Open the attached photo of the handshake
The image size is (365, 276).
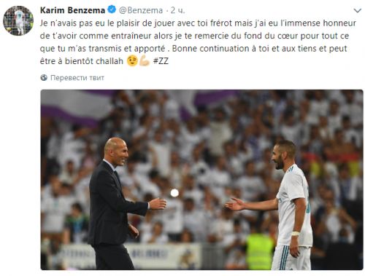[201, 180]
